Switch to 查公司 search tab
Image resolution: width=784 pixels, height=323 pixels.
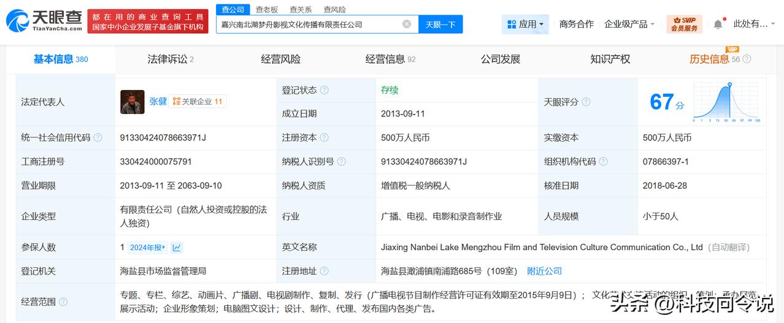click(233, 9)
